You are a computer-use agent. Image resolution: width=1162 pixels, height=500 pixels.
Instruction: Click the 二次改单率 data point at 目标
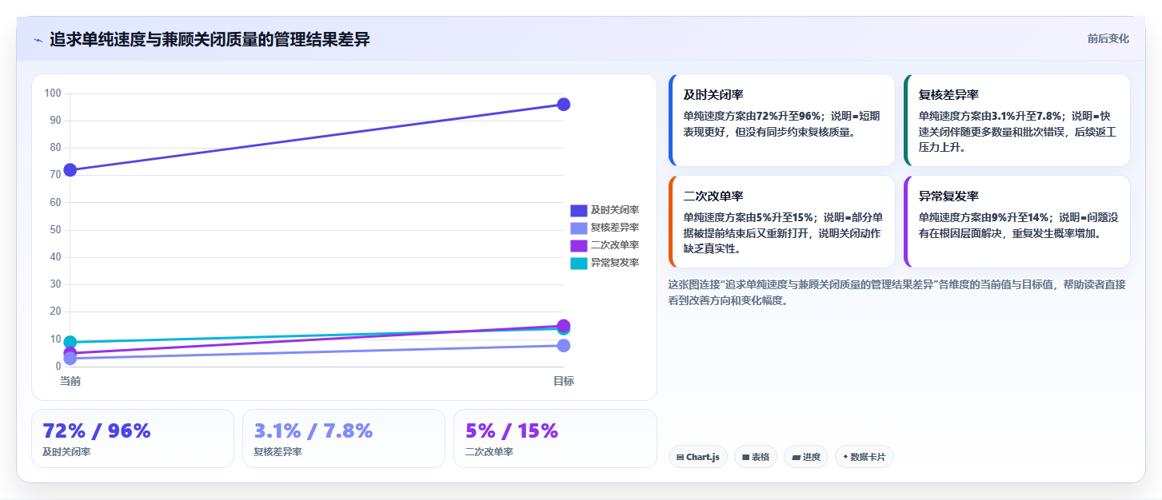pos(563,325)
